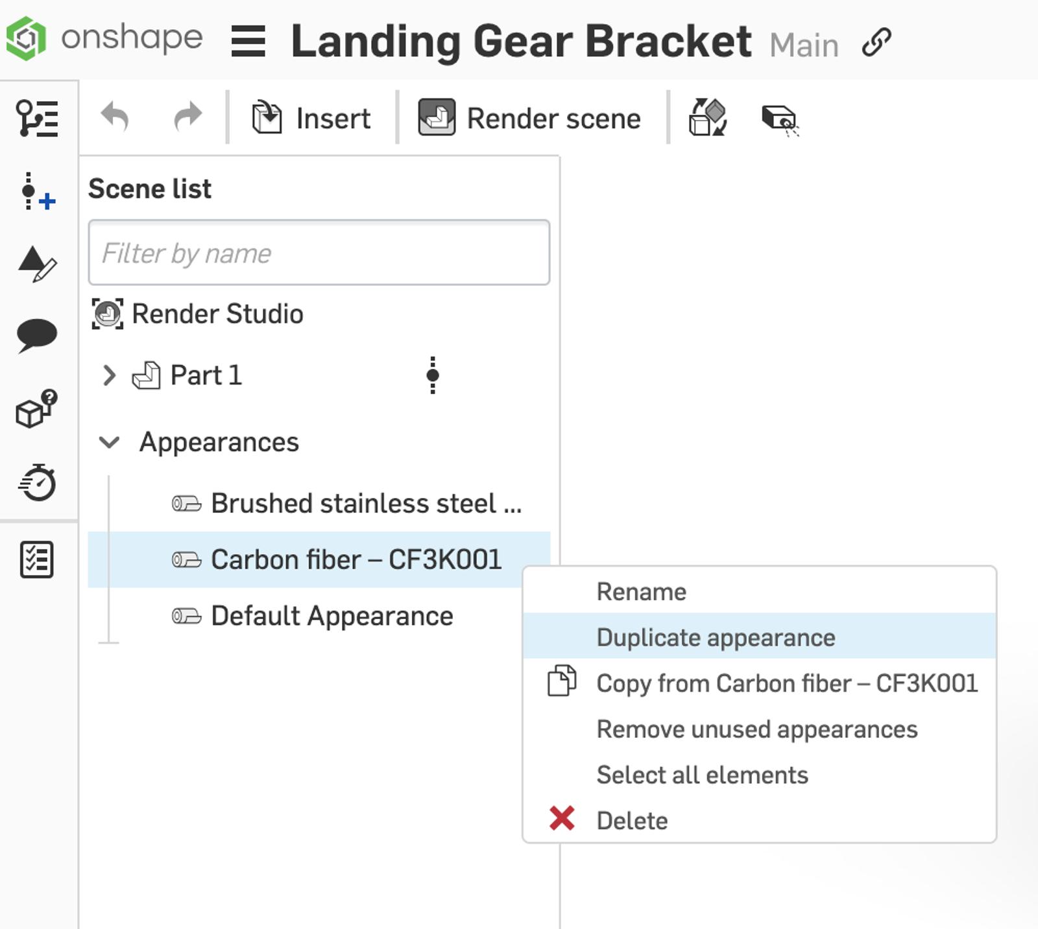Click the stopwatch performance icon
1038x929 pixels.
pyautogui.click(x=38, y=483)
